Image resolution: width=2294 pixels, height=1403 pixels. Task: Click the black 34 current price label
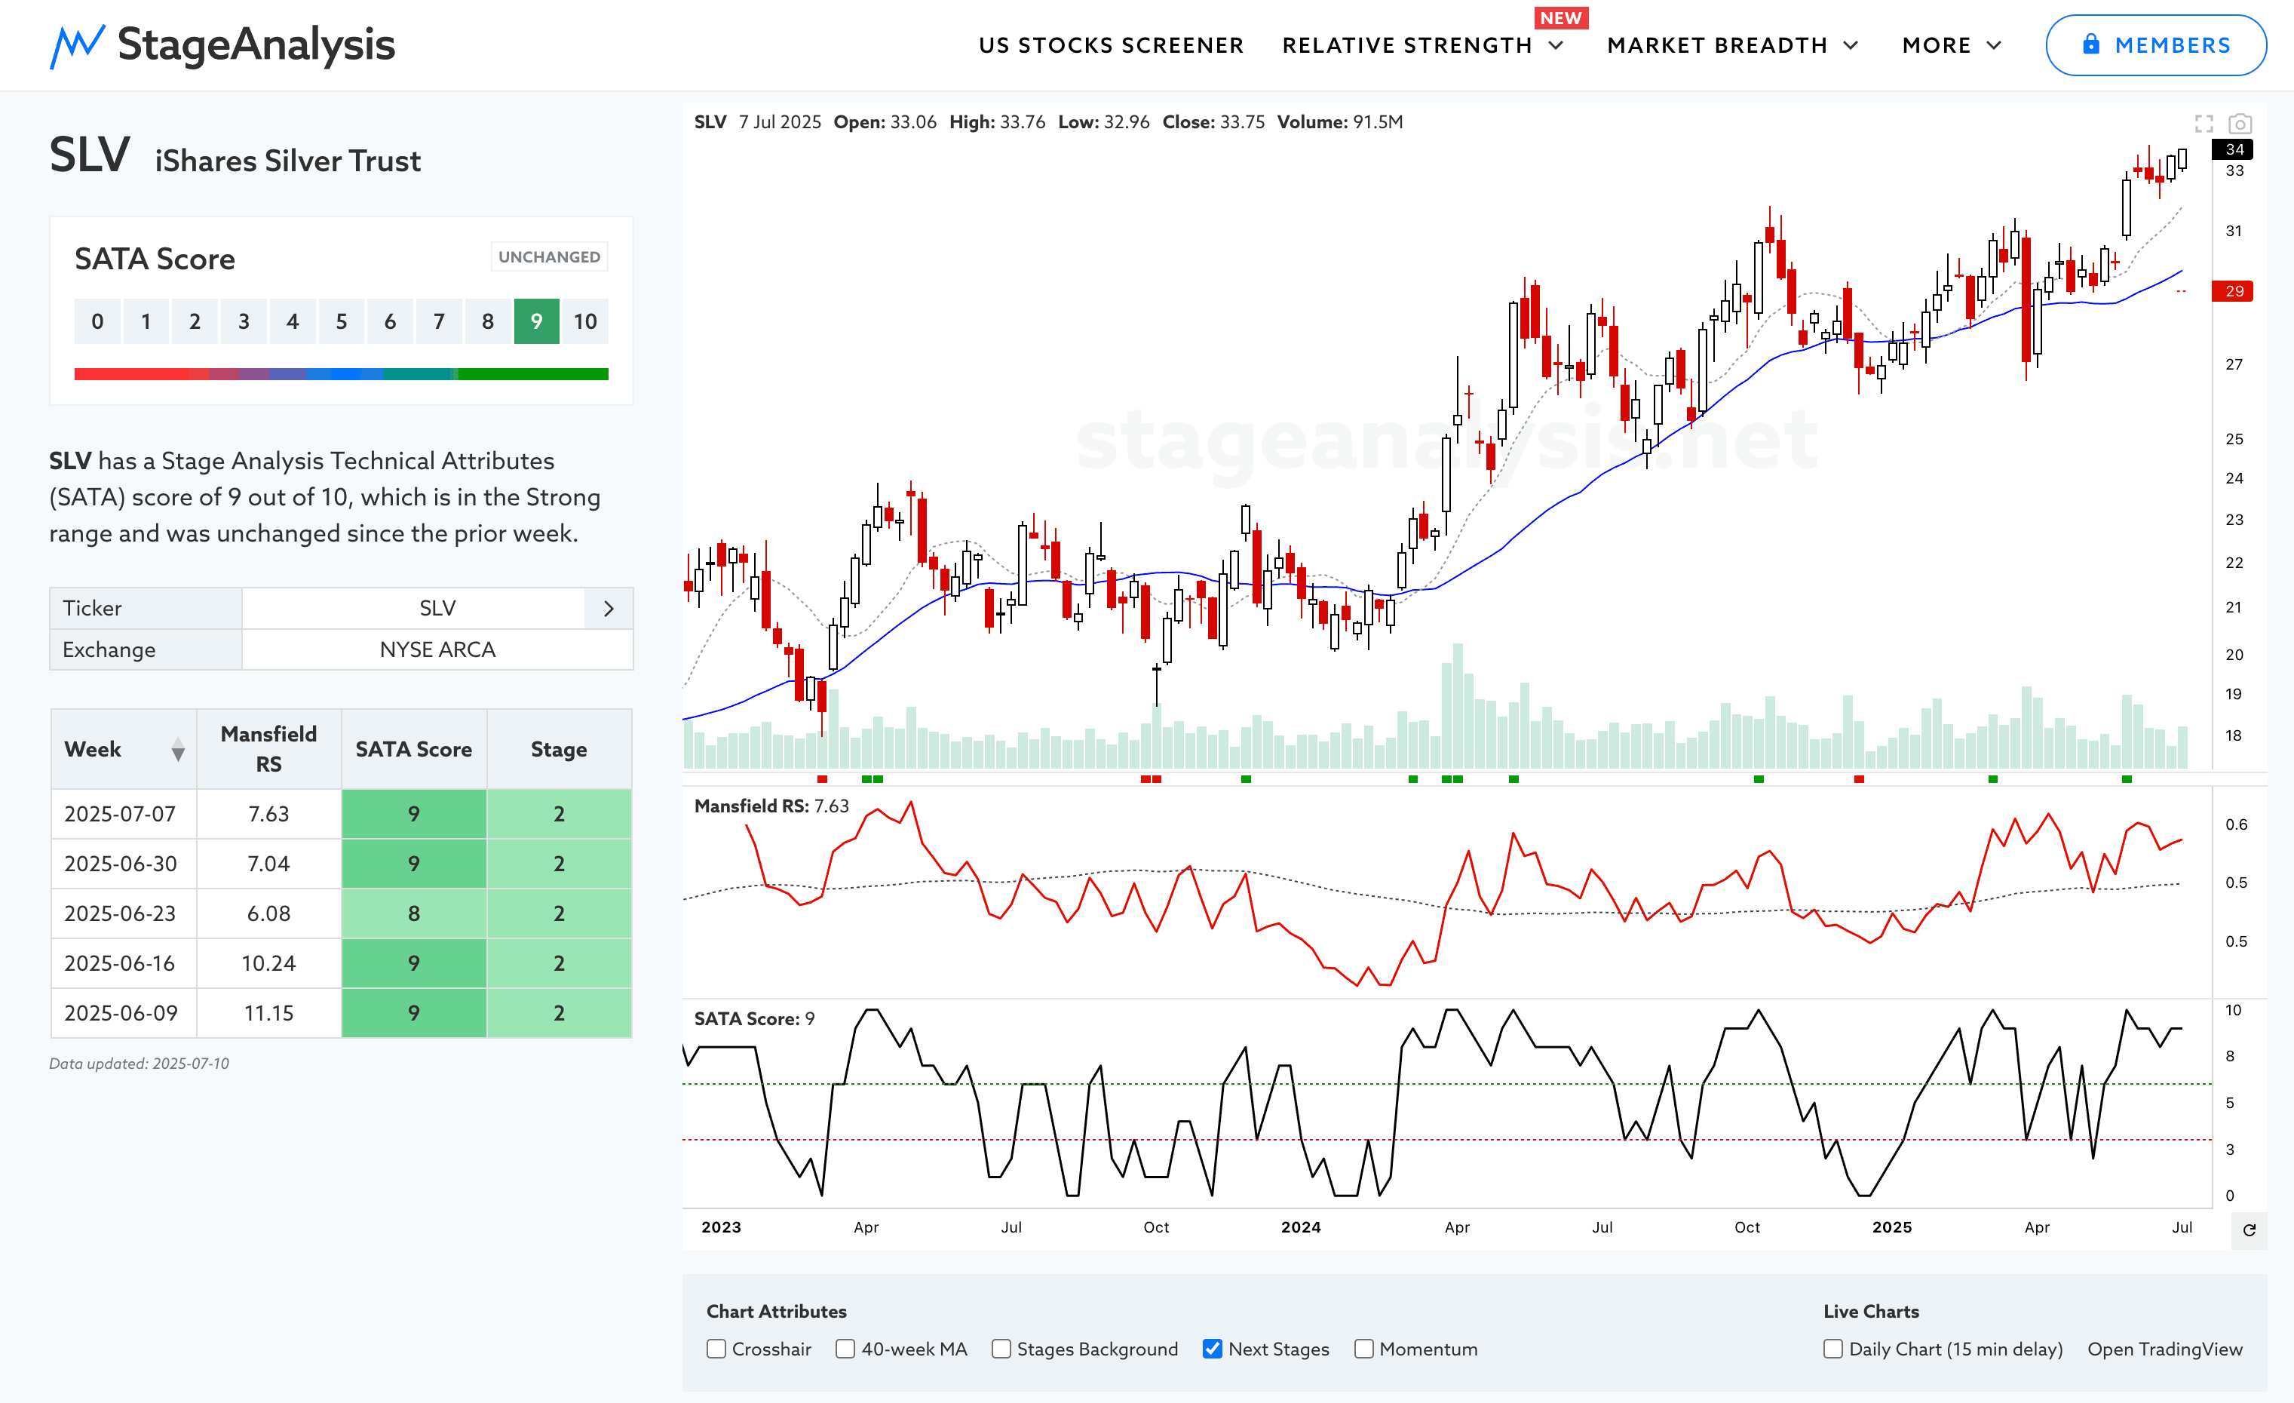(2234, 149)
